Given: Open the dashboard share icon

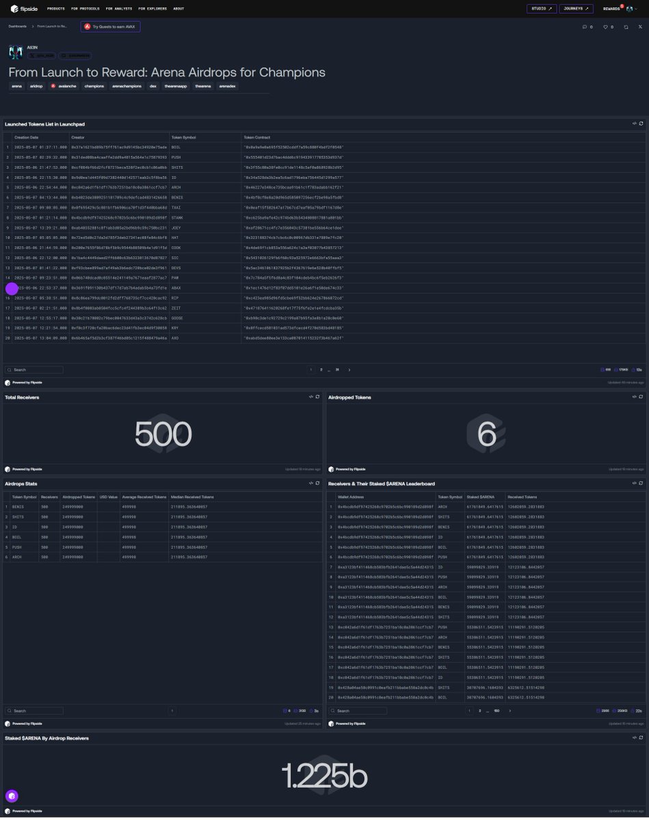Looking at the screenshot, I should [x=640, y=27].
